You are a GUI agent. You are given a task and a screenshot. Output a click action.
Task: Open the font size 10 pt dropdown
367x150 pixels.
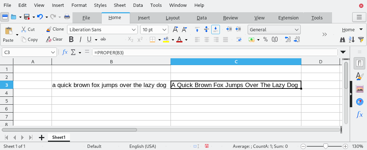click(x=165, y=29)
